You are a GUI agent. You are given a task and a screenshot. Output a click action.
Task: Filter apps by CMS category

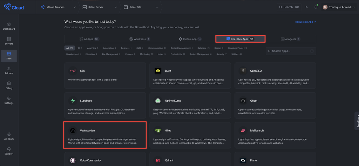pos(140,48)
